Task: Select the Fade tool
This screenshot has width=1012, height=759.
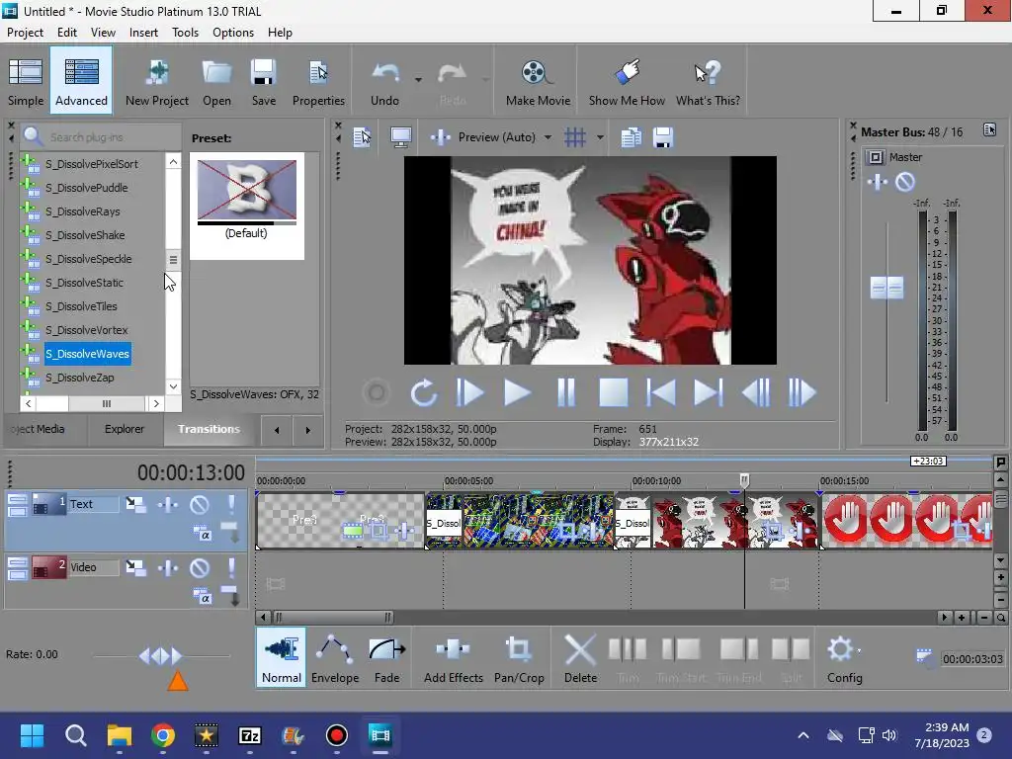Action: click(x=386, y=657)
